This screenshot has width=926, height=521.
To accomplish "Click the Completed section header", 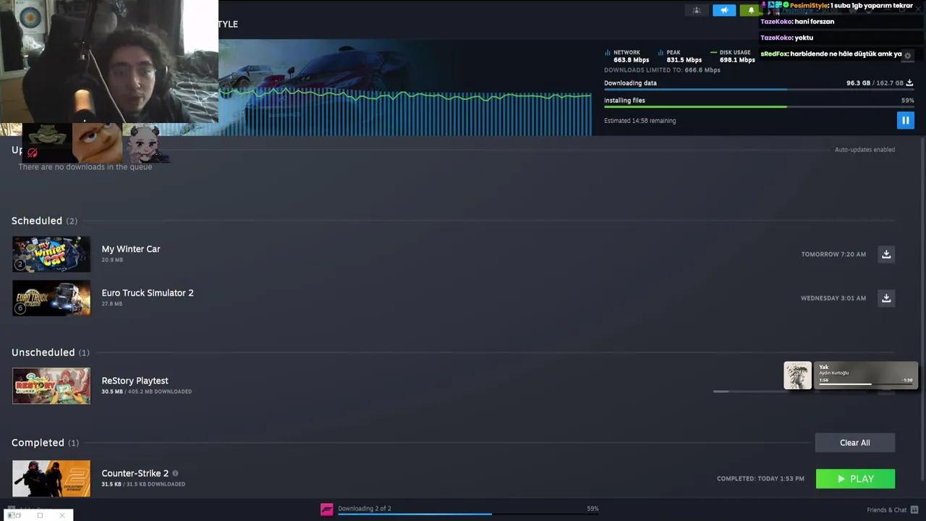I will 45,443.
